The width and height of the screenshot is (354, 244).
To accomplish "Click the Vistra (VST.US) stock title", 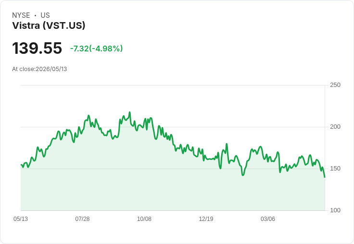I will click(49, 25).
